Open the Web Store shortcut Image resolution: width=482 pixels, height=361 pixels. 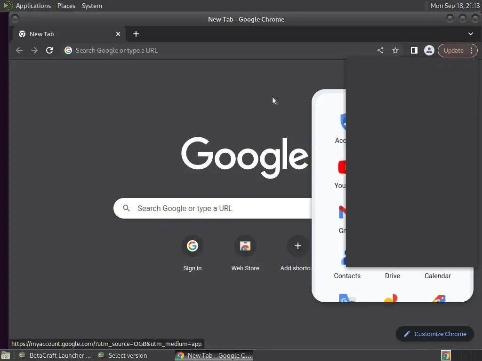[x=245, y=253]
